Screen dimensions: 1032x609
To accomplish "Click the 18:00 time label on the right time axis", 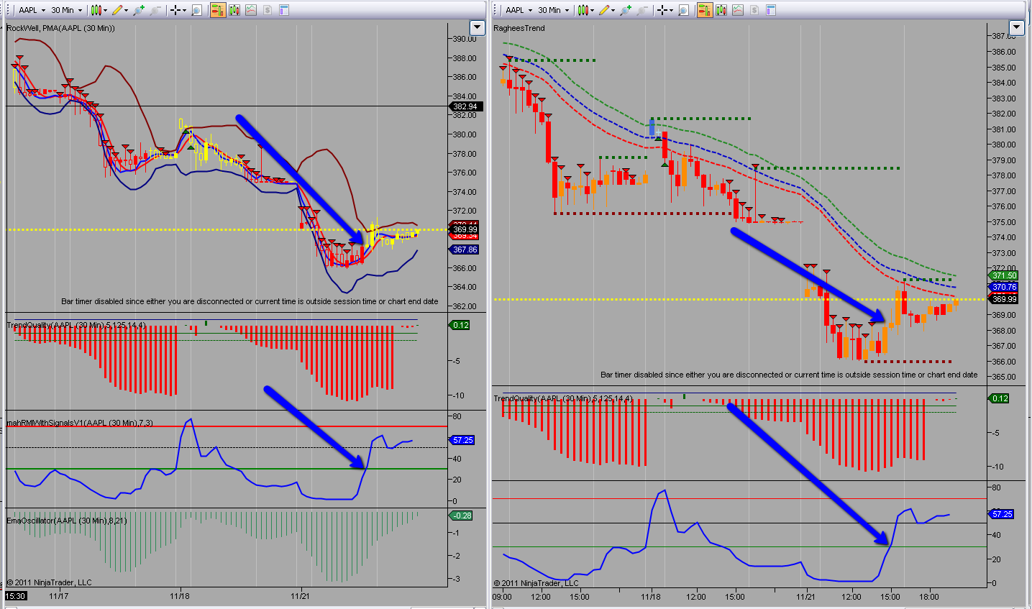I will pos(929,597).
